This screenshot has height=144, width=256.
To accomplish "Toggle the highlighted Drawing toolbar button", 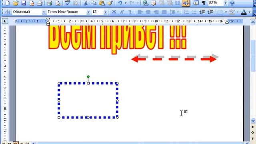I will click(186, 3).
